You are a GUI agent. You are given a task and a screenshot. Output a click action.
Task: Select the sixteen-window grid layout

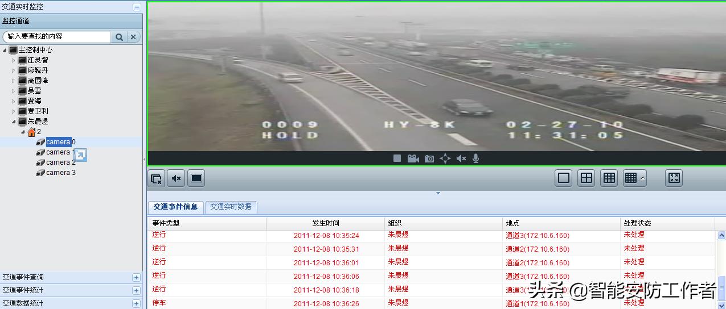[x=630, y=178]
